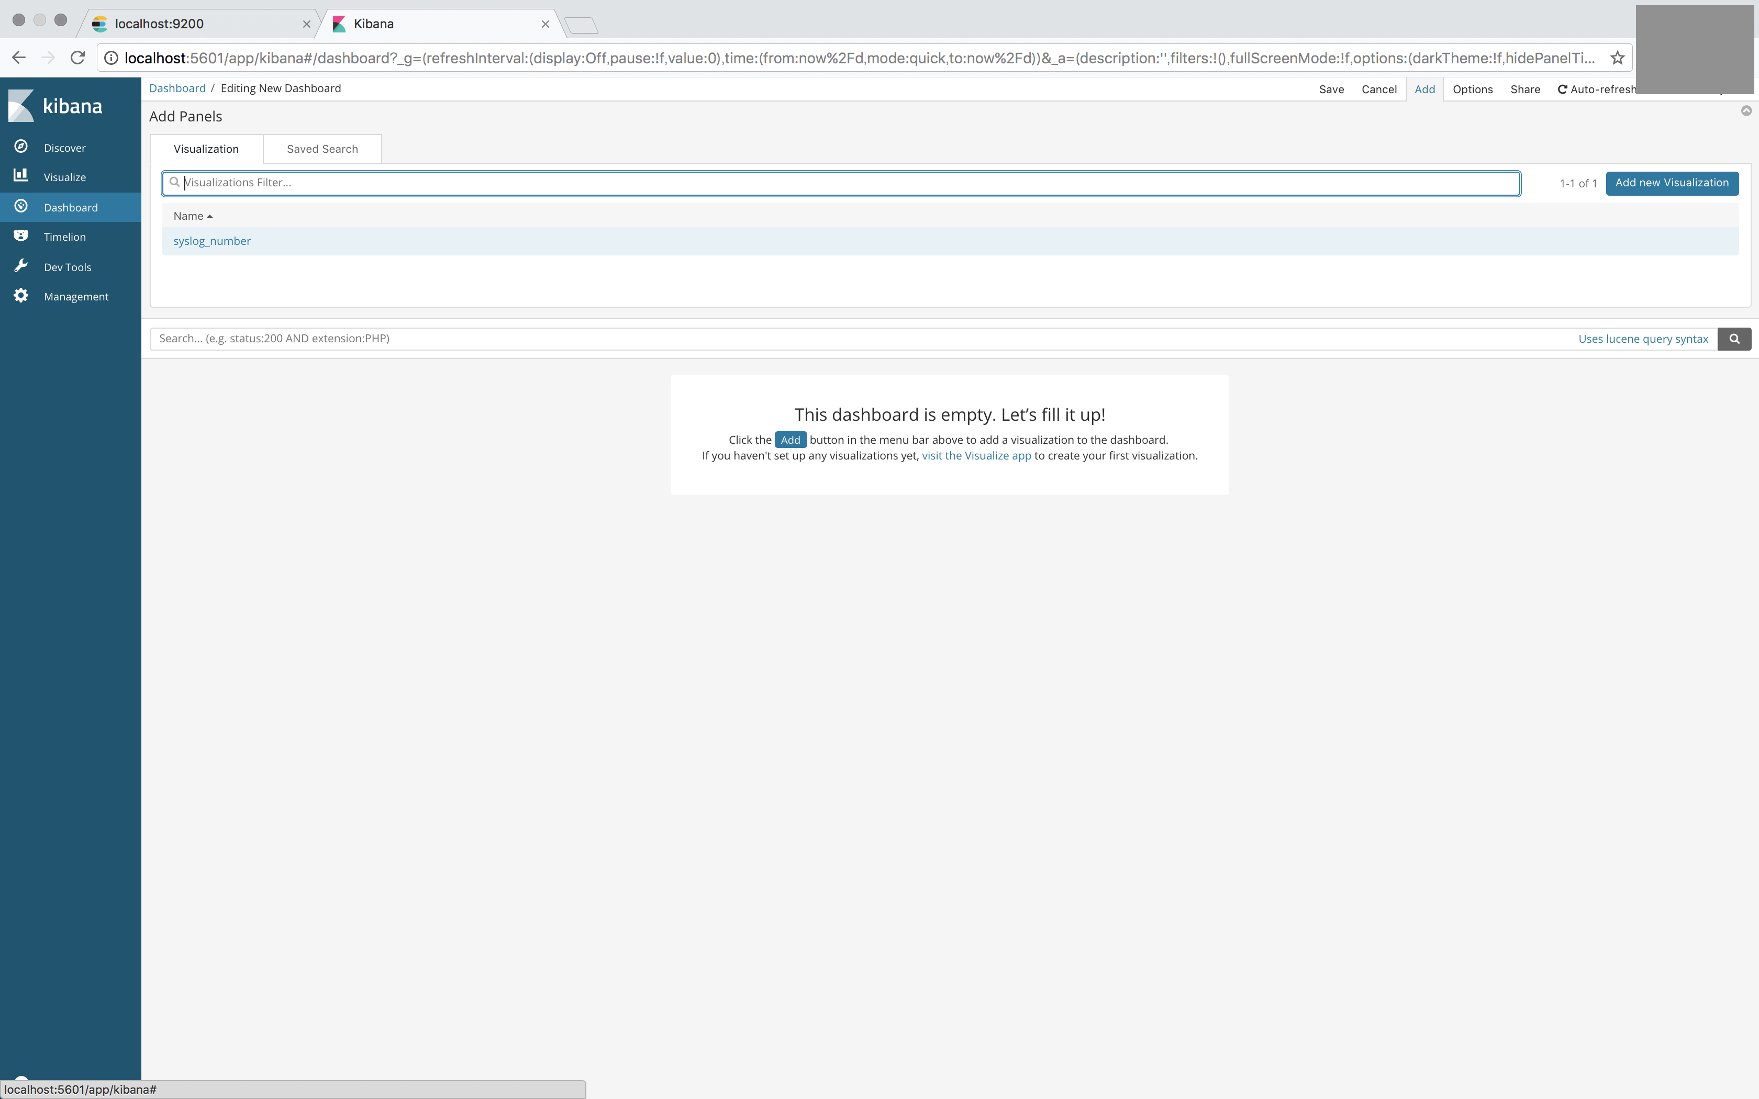The height and width of the screenshot is (1099, 1759).
Task: Click the '1-1 of 1' results count
Action: (1578, 184)
